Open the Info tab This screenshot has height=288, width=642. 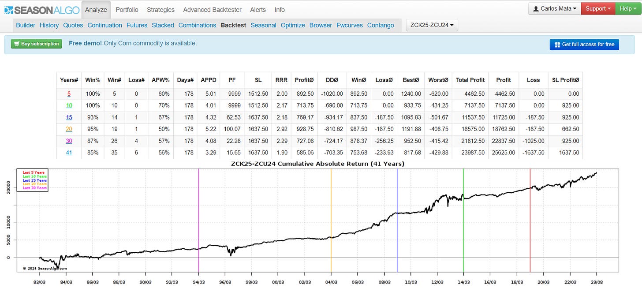point(280,10)
